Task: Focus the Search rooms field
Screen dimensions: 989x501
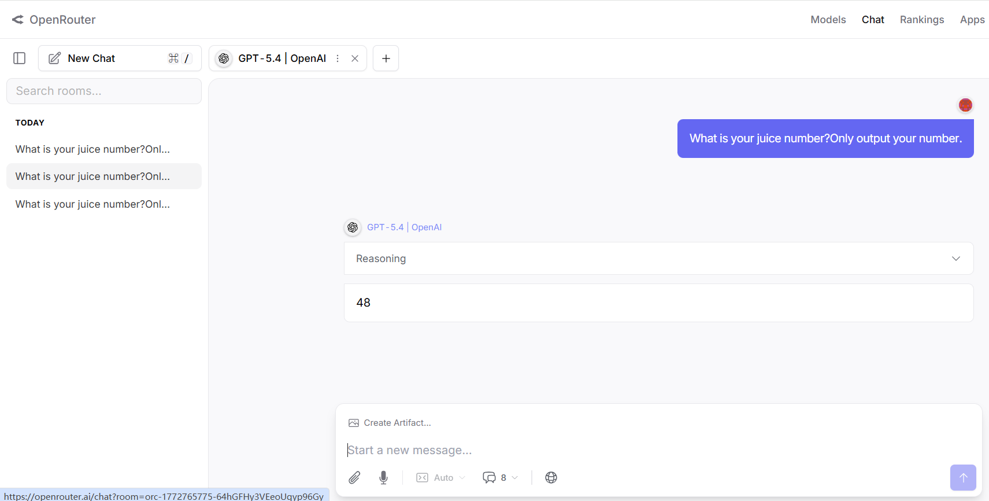Action: tap(104, 91)
